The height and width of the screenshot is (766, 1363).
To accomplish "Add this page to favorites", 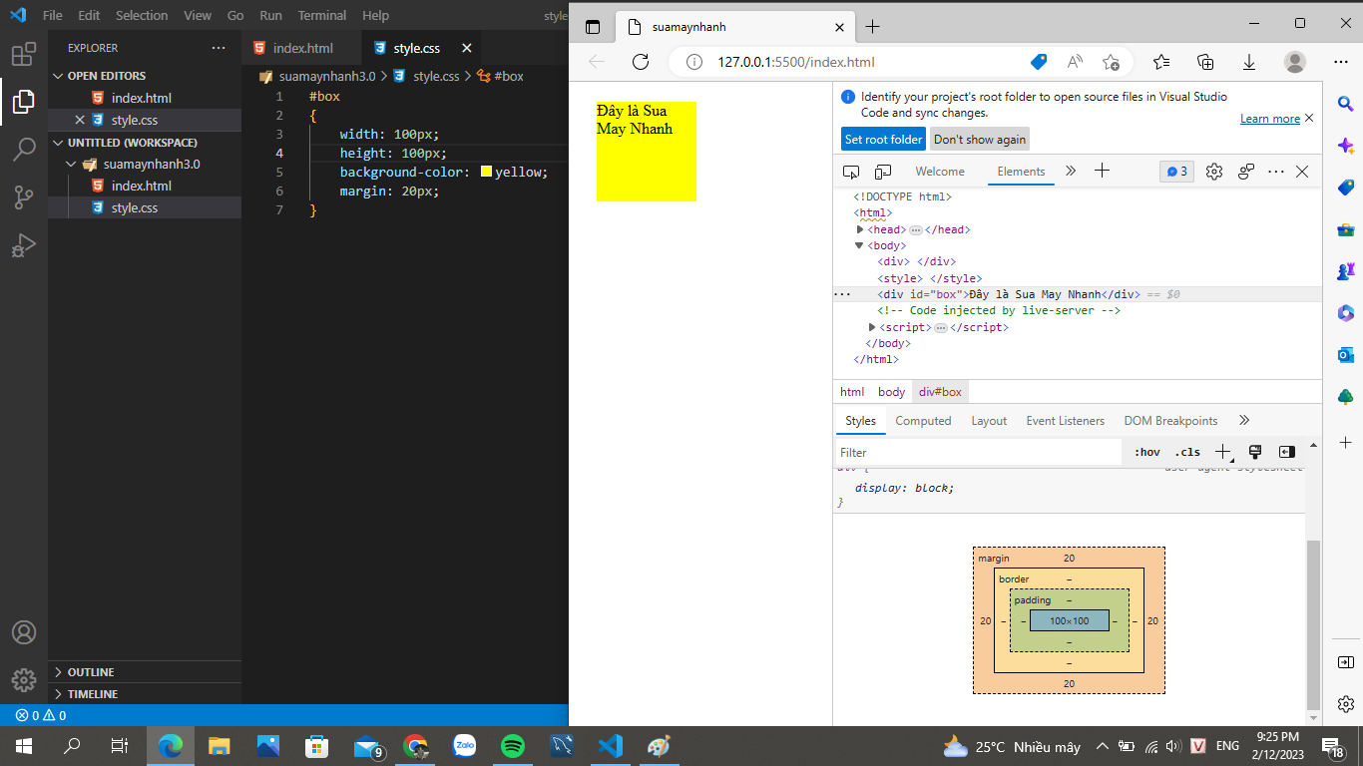I will [1111, 62].
